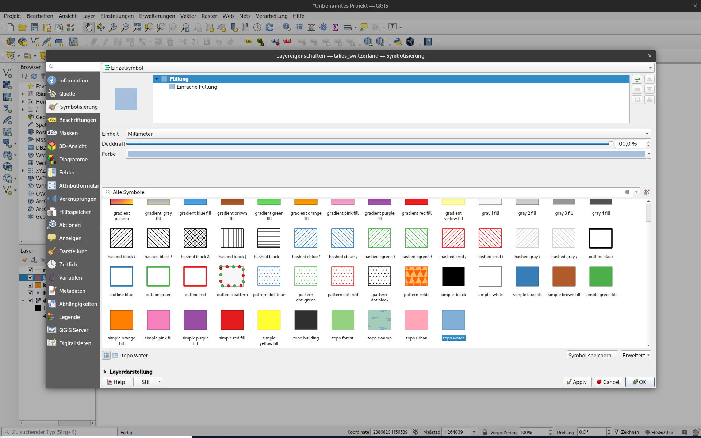This screenshot has height=438, width=701.
Task: Switch symbol list to icon view
Action: coord(106,355)
